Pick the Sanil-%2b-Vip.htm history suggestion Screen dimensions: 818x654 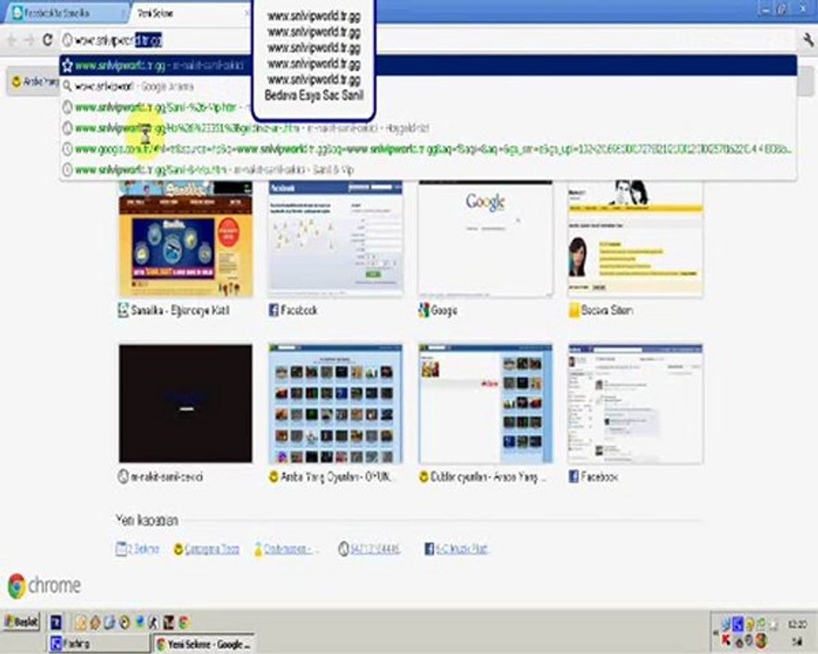[x=428, y=107]
